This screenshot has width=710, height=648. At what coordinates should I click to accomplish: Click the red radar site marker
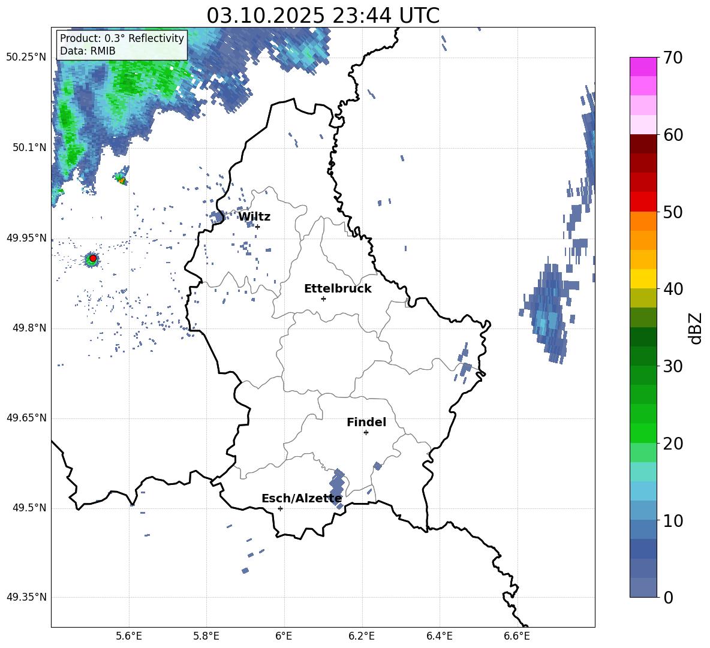93,258
